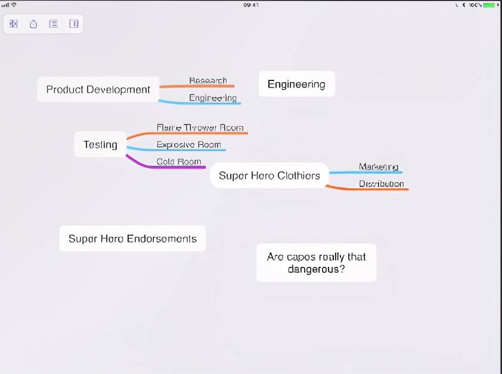This screenshot has height=374, width=502.
Task: Tap the mind map structure icon in toolbar
Action: point(14,24)
